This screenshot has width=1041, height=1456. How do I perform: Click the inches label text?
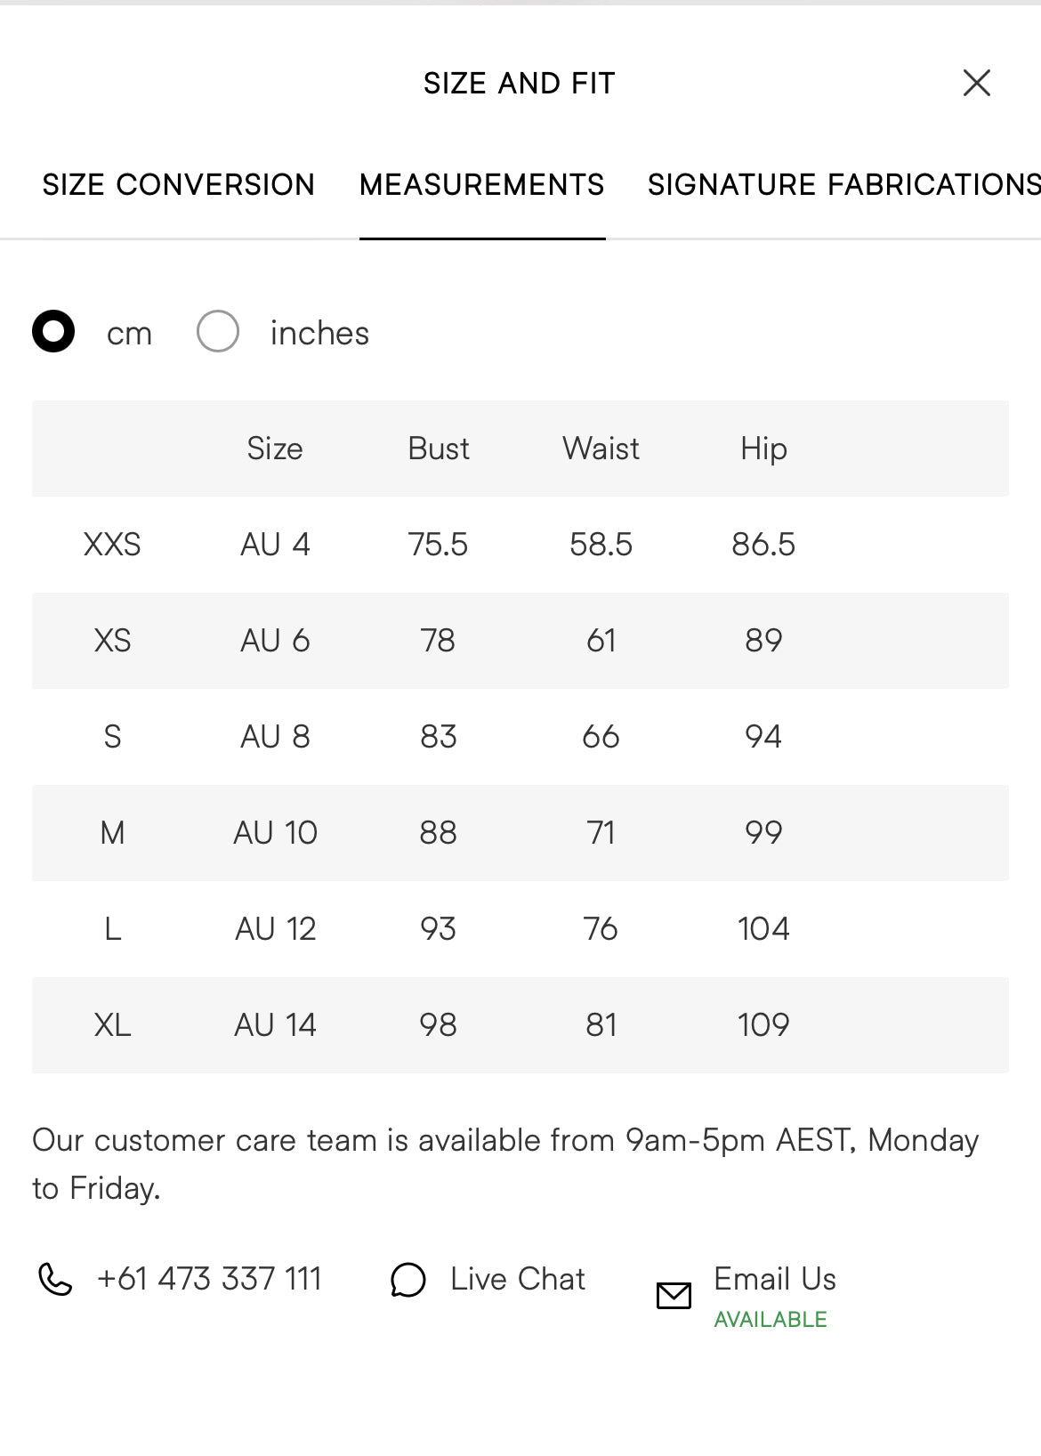tap(319, 333)
